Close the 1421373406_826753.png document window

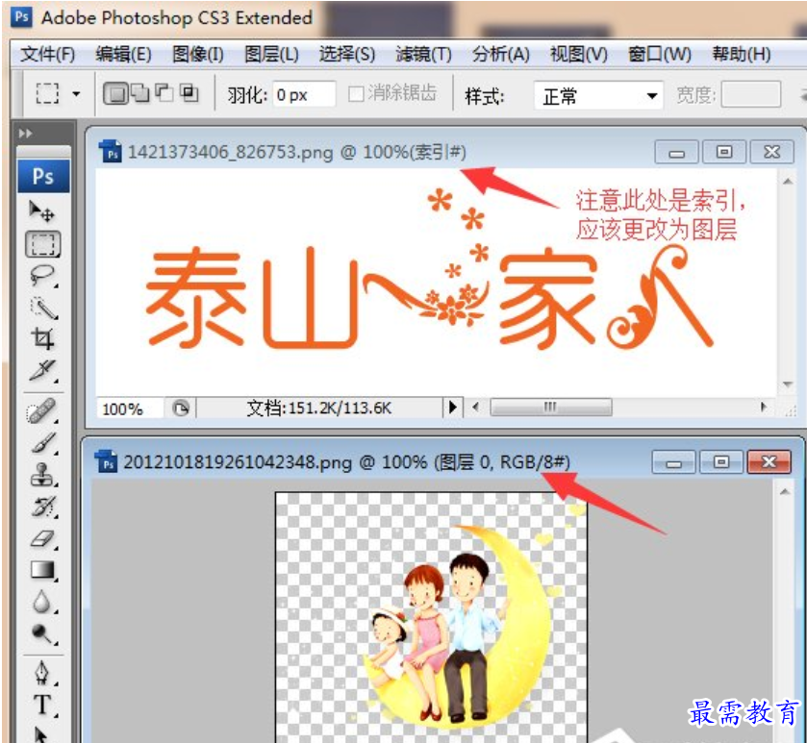(771, 152)
